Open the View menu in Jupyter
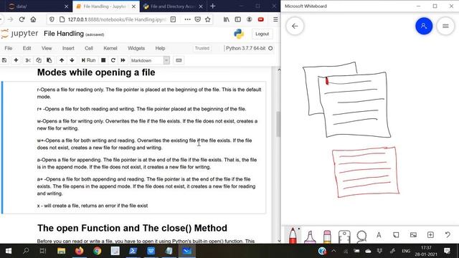Viewport: 459px width, 258px height. click(47, 48)
